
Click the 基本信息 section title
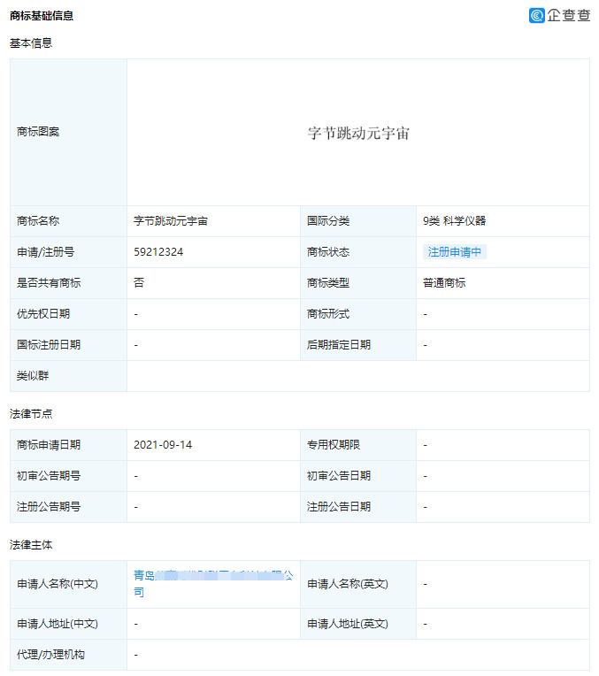pyautogui.click(x=31, y=42)
